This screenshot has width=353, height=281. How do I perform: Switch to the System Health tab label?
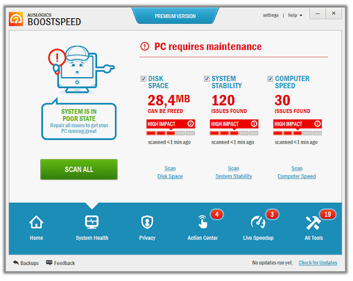click(x=92, y=238)
